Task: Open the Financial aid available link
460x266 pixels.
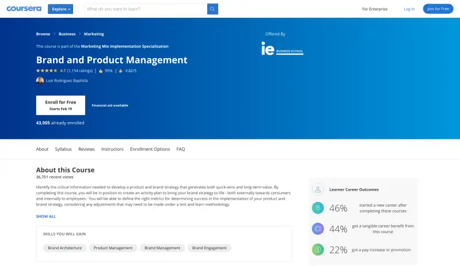Action: [110, 105]
